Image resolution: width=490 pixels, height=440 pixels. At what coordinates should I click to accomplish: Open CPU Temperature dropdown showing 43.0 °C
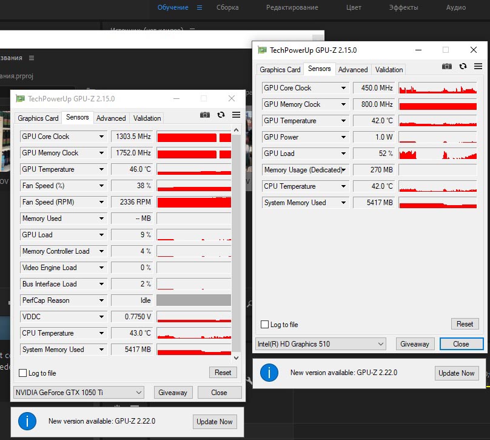pyautogui.click(x=101, y=333)
